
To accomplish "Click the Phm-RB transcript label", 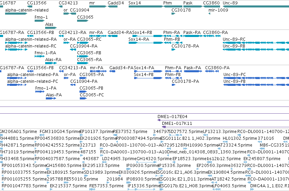I will [172, 39].
